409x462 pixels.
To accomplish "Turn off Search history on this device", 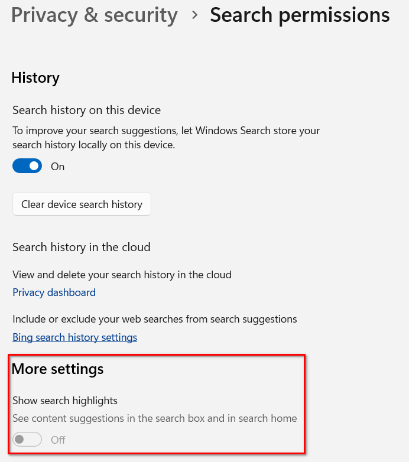I will click(27, 166).
